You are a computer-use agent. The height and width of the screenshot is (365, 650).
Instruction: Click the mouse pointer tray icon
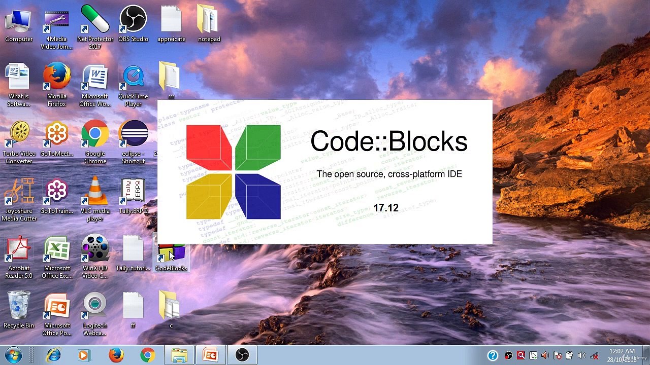533,355
